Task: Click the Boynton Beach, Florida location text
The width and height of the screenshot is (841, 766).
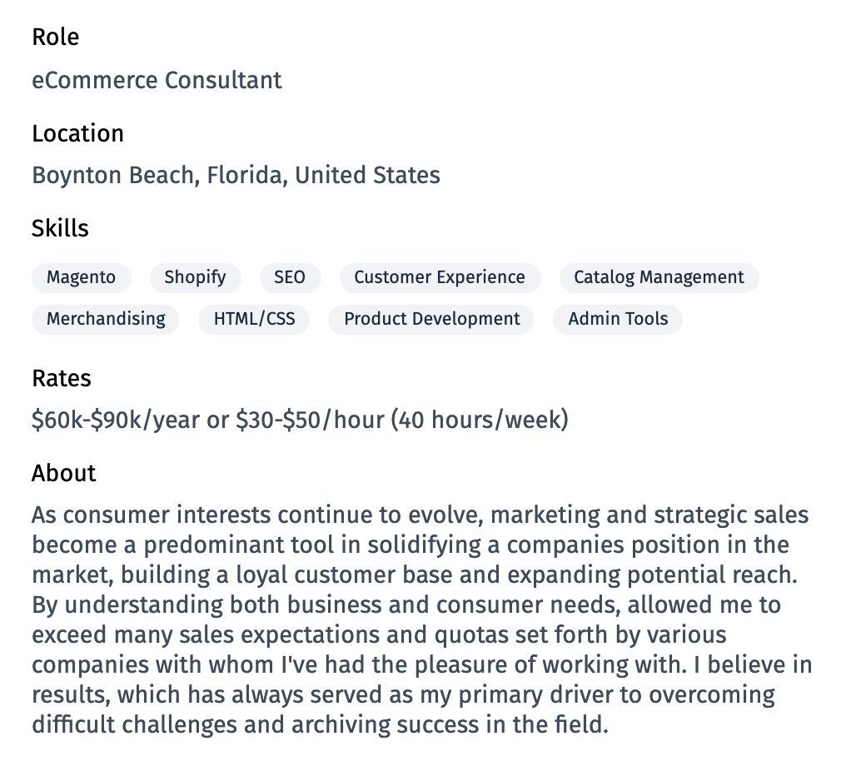Action: coord(236,176)
